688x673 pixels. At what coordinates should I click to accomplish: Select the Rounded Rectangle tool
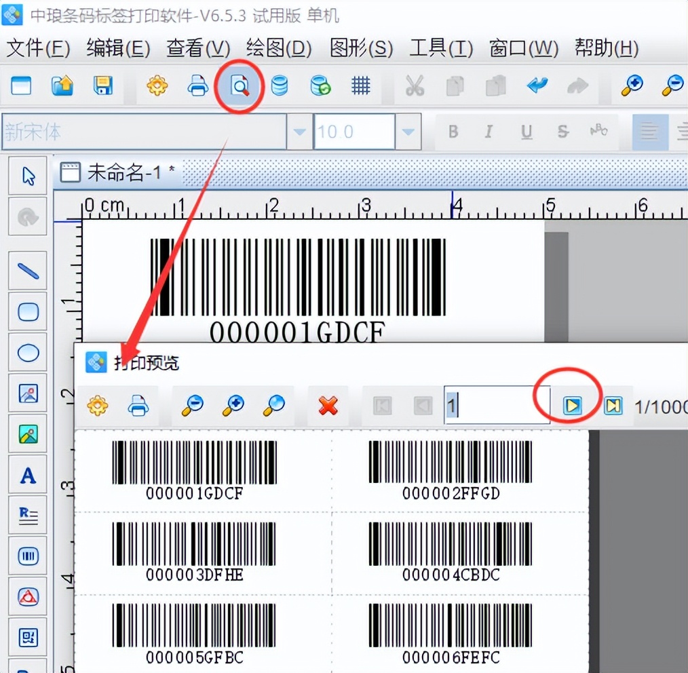click(x=28, y=311)
